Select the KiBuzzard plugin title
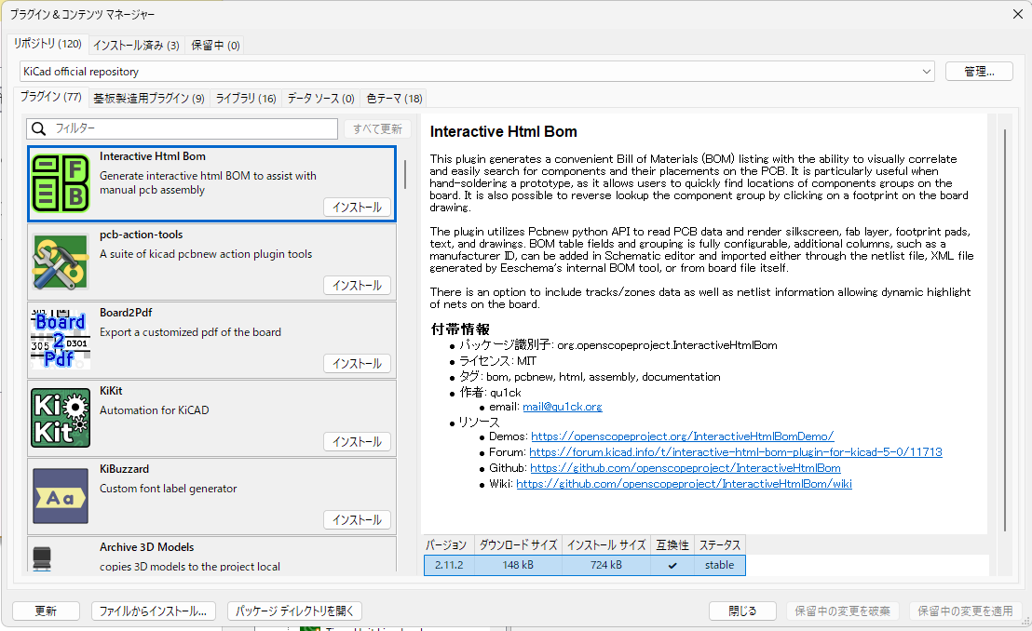This screenshot has height=631, width=1032. 125,469
